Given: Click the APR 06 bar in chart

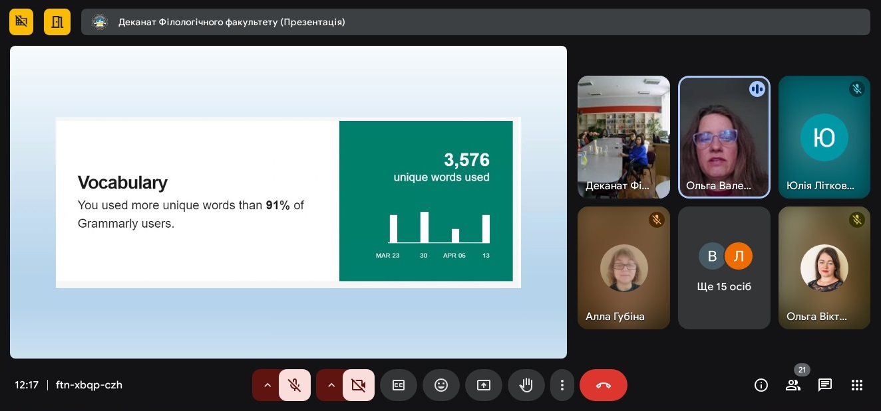Looking at the screenshot, I should coord(455,236).
